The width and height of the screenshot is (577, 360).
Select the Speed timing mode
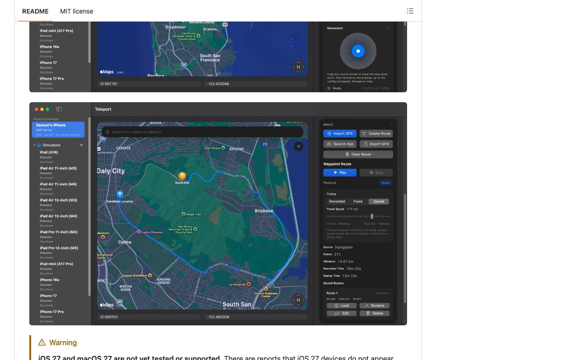pos(379,202)
